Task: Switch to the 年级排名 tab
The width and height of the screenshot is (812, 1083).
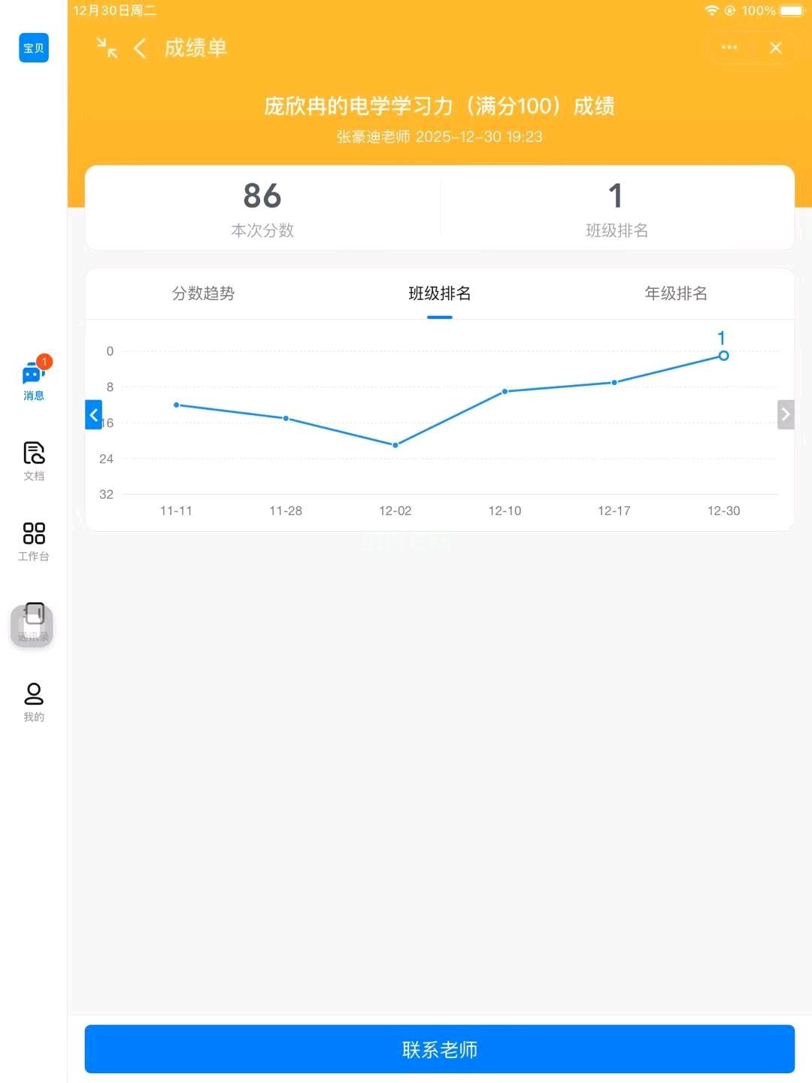Action: tap(676, 293)
